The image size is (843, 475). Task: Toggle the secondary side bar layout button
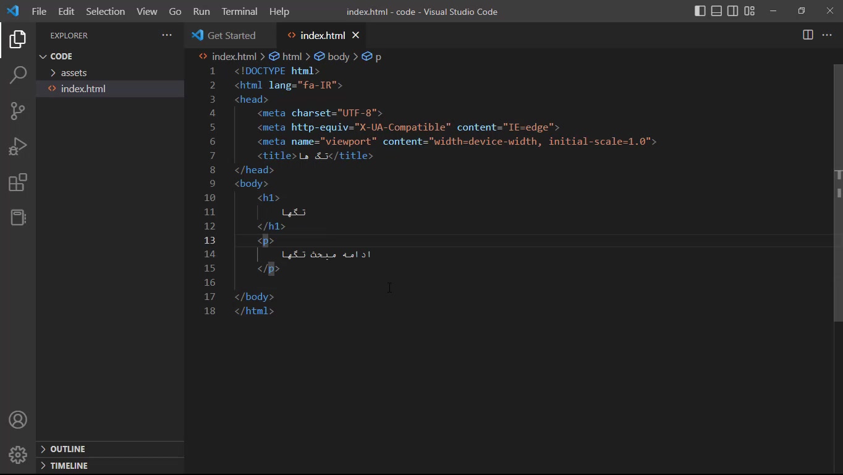tap(733, 11)
